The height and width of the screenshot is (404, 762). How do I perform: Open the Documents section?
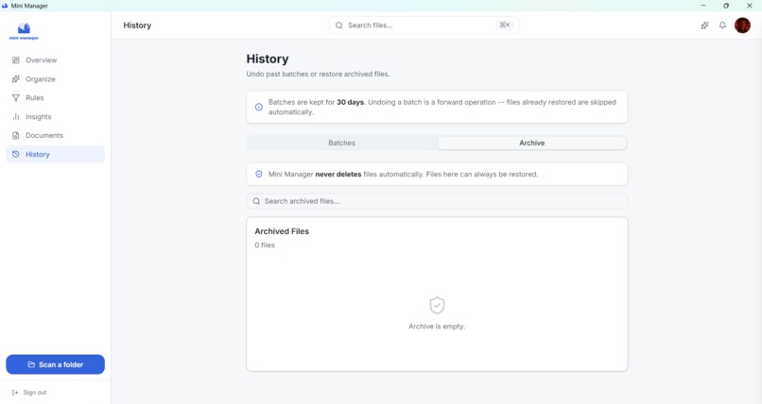click(x=55, y=135)
